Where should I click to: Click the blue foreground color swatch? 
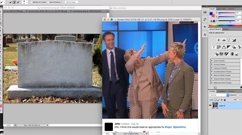click(x=211, y=13)
